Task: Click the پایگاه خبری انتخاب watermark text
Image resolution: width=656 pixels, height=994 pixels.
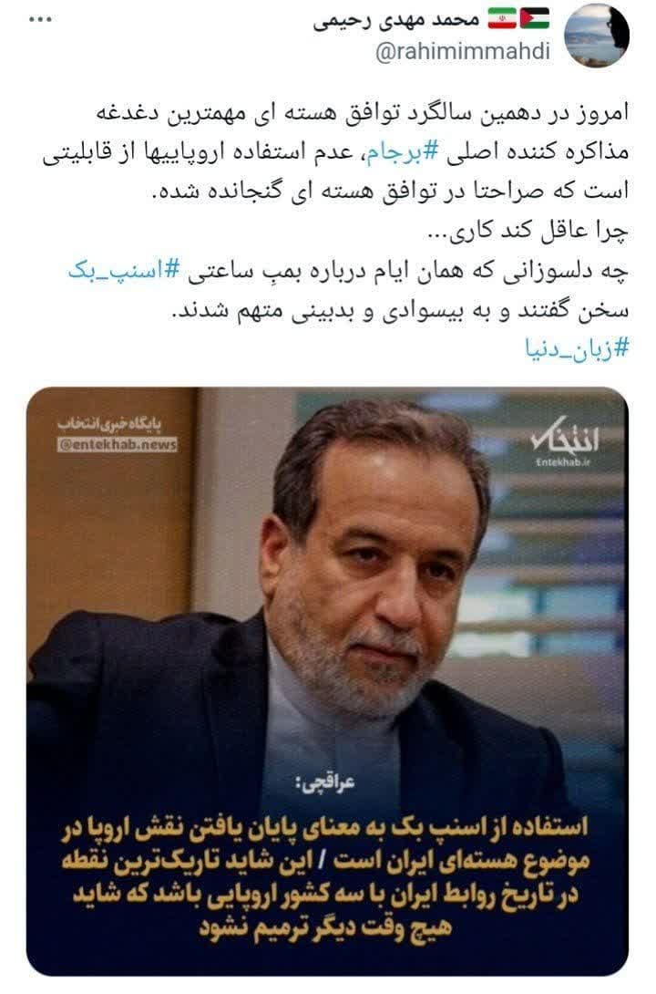Action: point(109,424)
